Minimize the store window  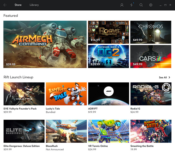[160, 5]
